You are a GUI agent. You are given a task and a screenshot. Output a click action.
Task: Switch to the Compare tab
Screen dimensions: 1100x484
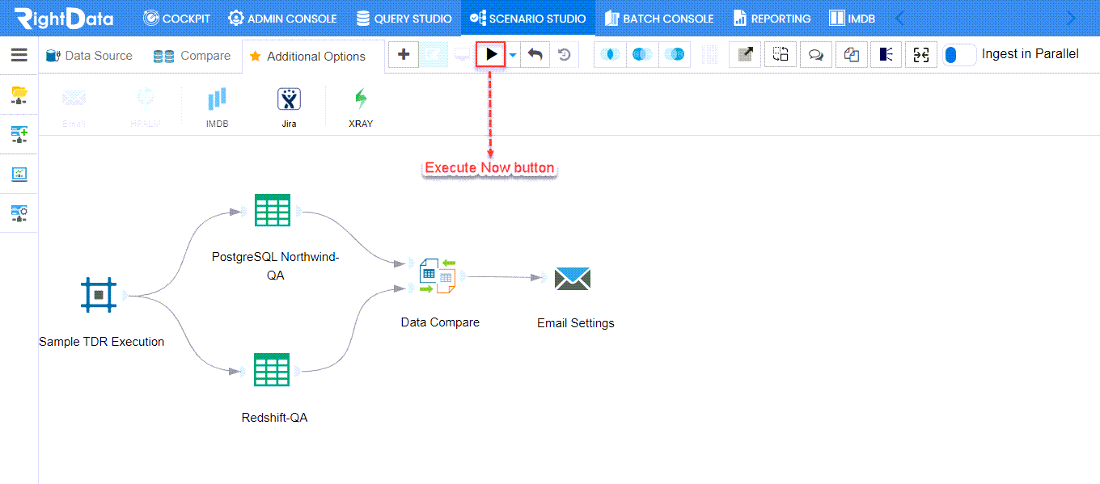click(x=192, y=56)
